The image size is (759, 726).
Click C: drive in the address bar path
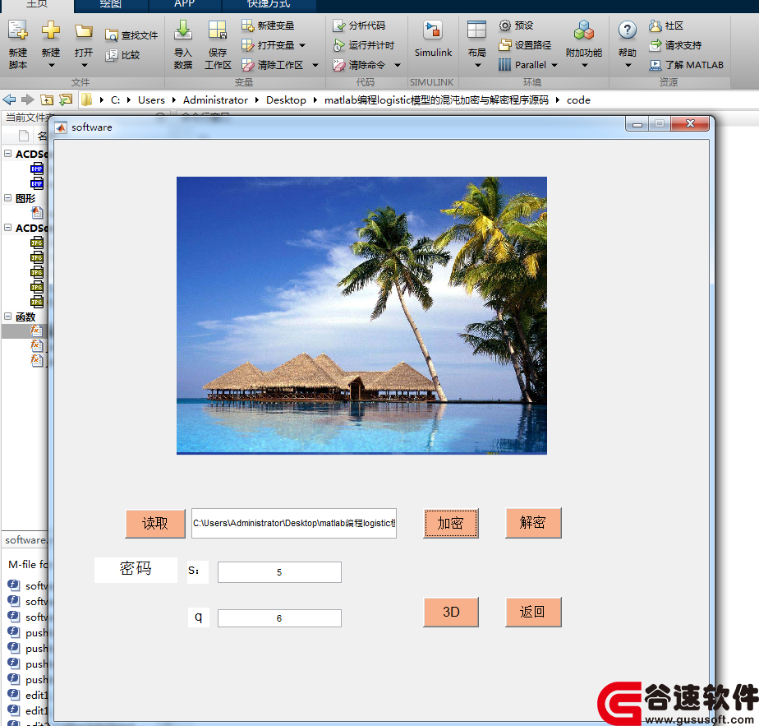tap(115, 99)
